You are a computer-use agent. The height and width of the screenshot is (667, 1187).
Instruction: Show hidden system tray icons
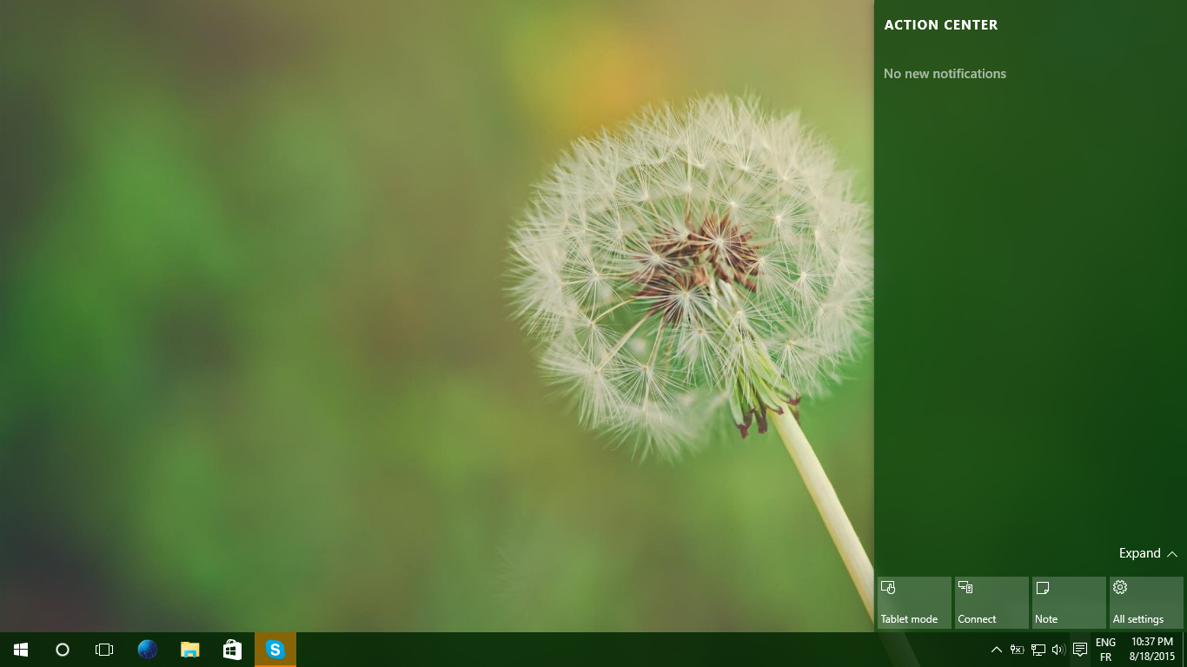point(997,650)
